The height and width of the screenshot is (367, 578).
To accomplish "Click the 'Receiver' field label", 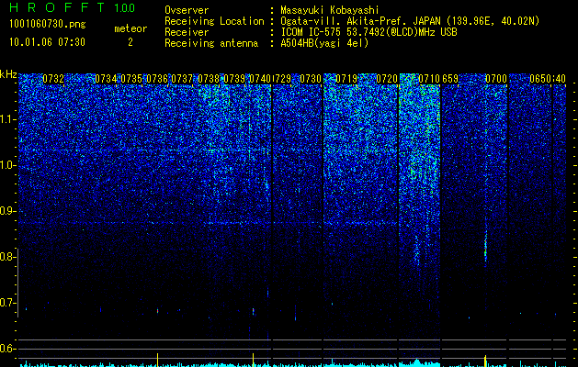I will [x=187, y=32].
